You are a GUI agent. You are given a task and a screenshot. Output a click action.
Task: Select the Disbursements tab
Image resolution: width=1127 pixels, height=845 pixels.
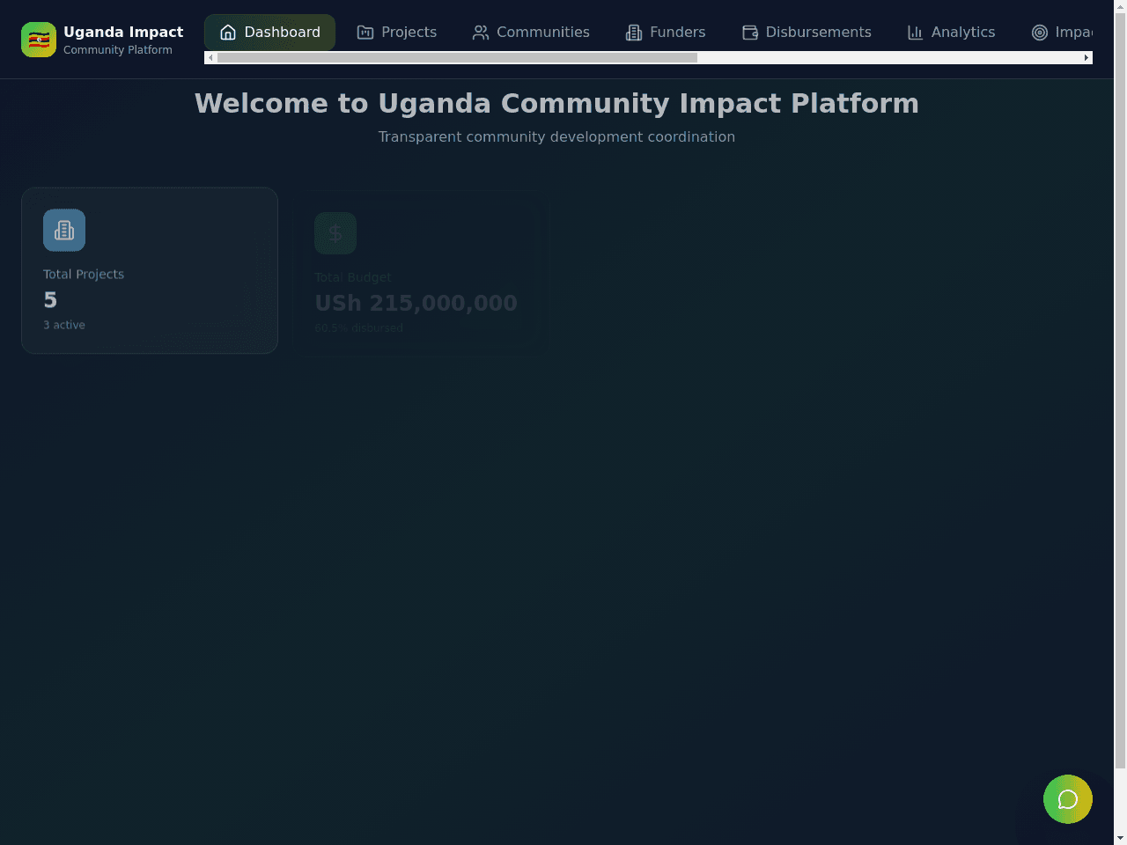click(807, 33)
